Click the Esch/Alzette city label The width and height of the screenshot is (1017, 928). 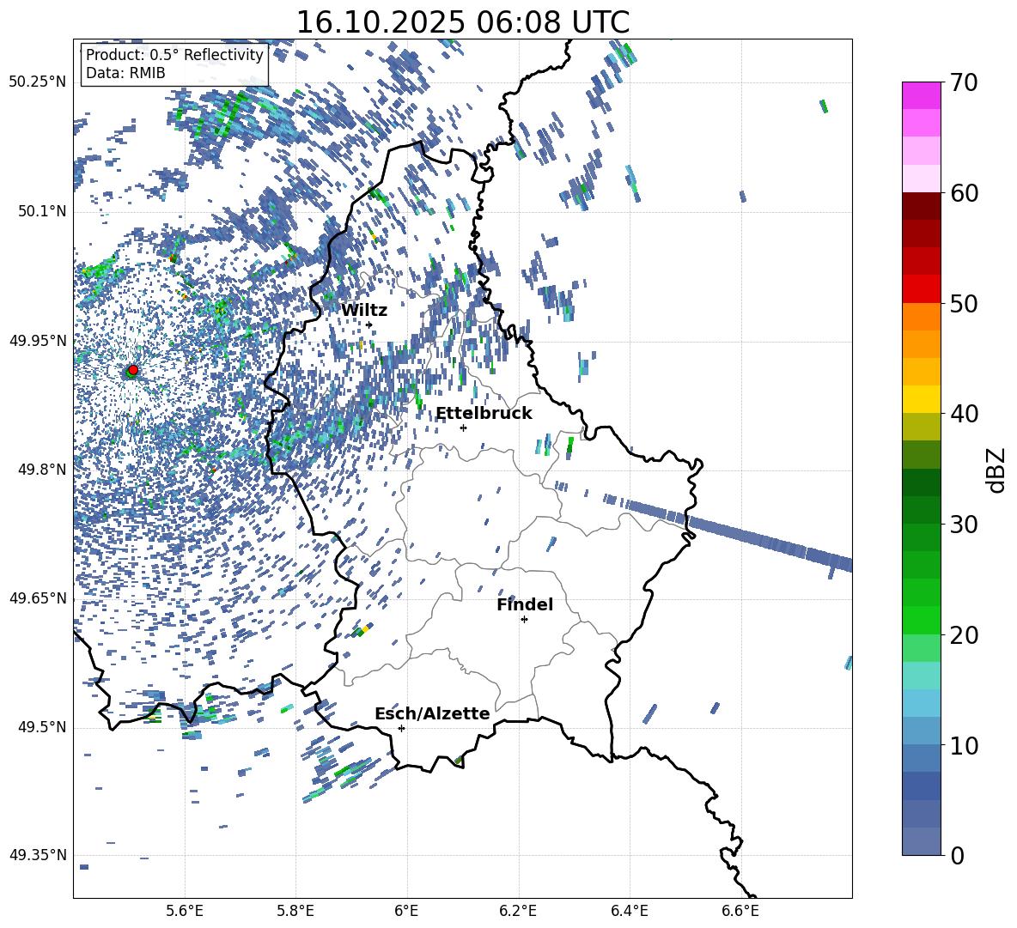click(x=432, y=713)
